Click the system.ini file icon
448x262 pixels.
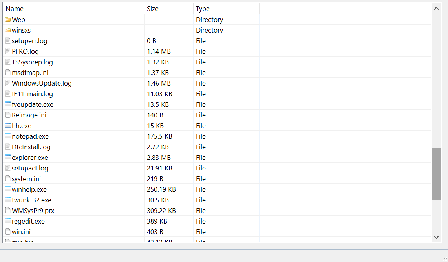click(x=8, y=179)
